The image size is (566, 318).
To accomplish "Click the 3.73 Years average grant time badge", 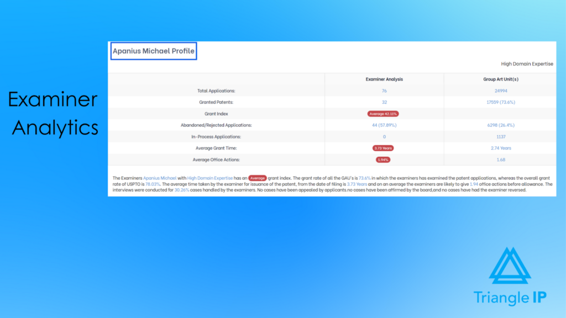I will tap(384, 148).
